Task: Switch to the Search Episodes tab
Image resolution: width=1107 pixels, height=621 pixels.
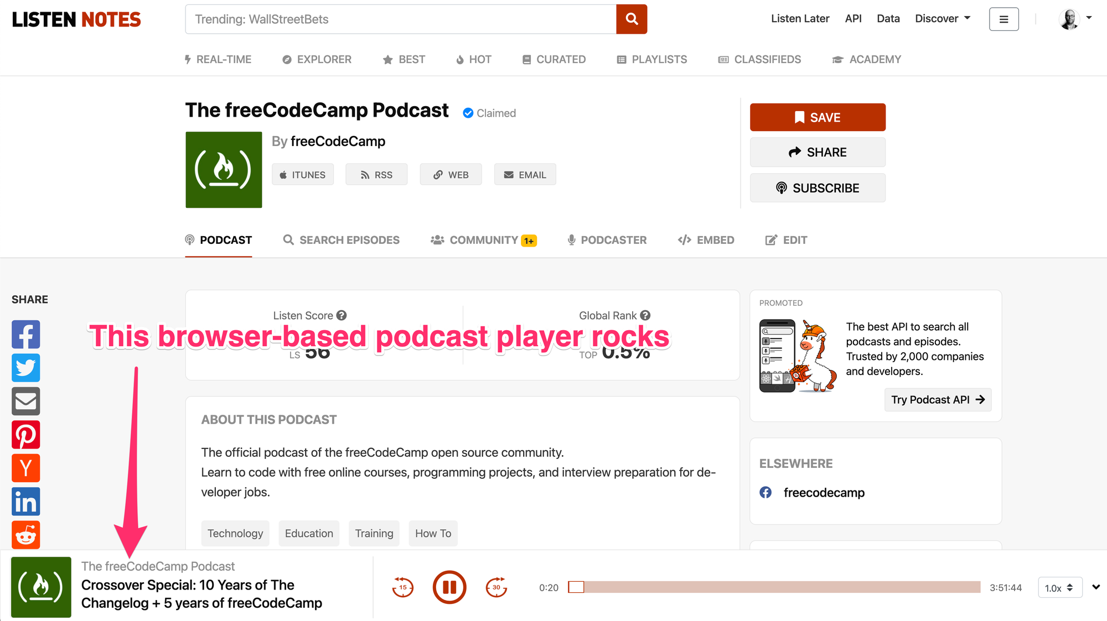Action: coord(342,240)
